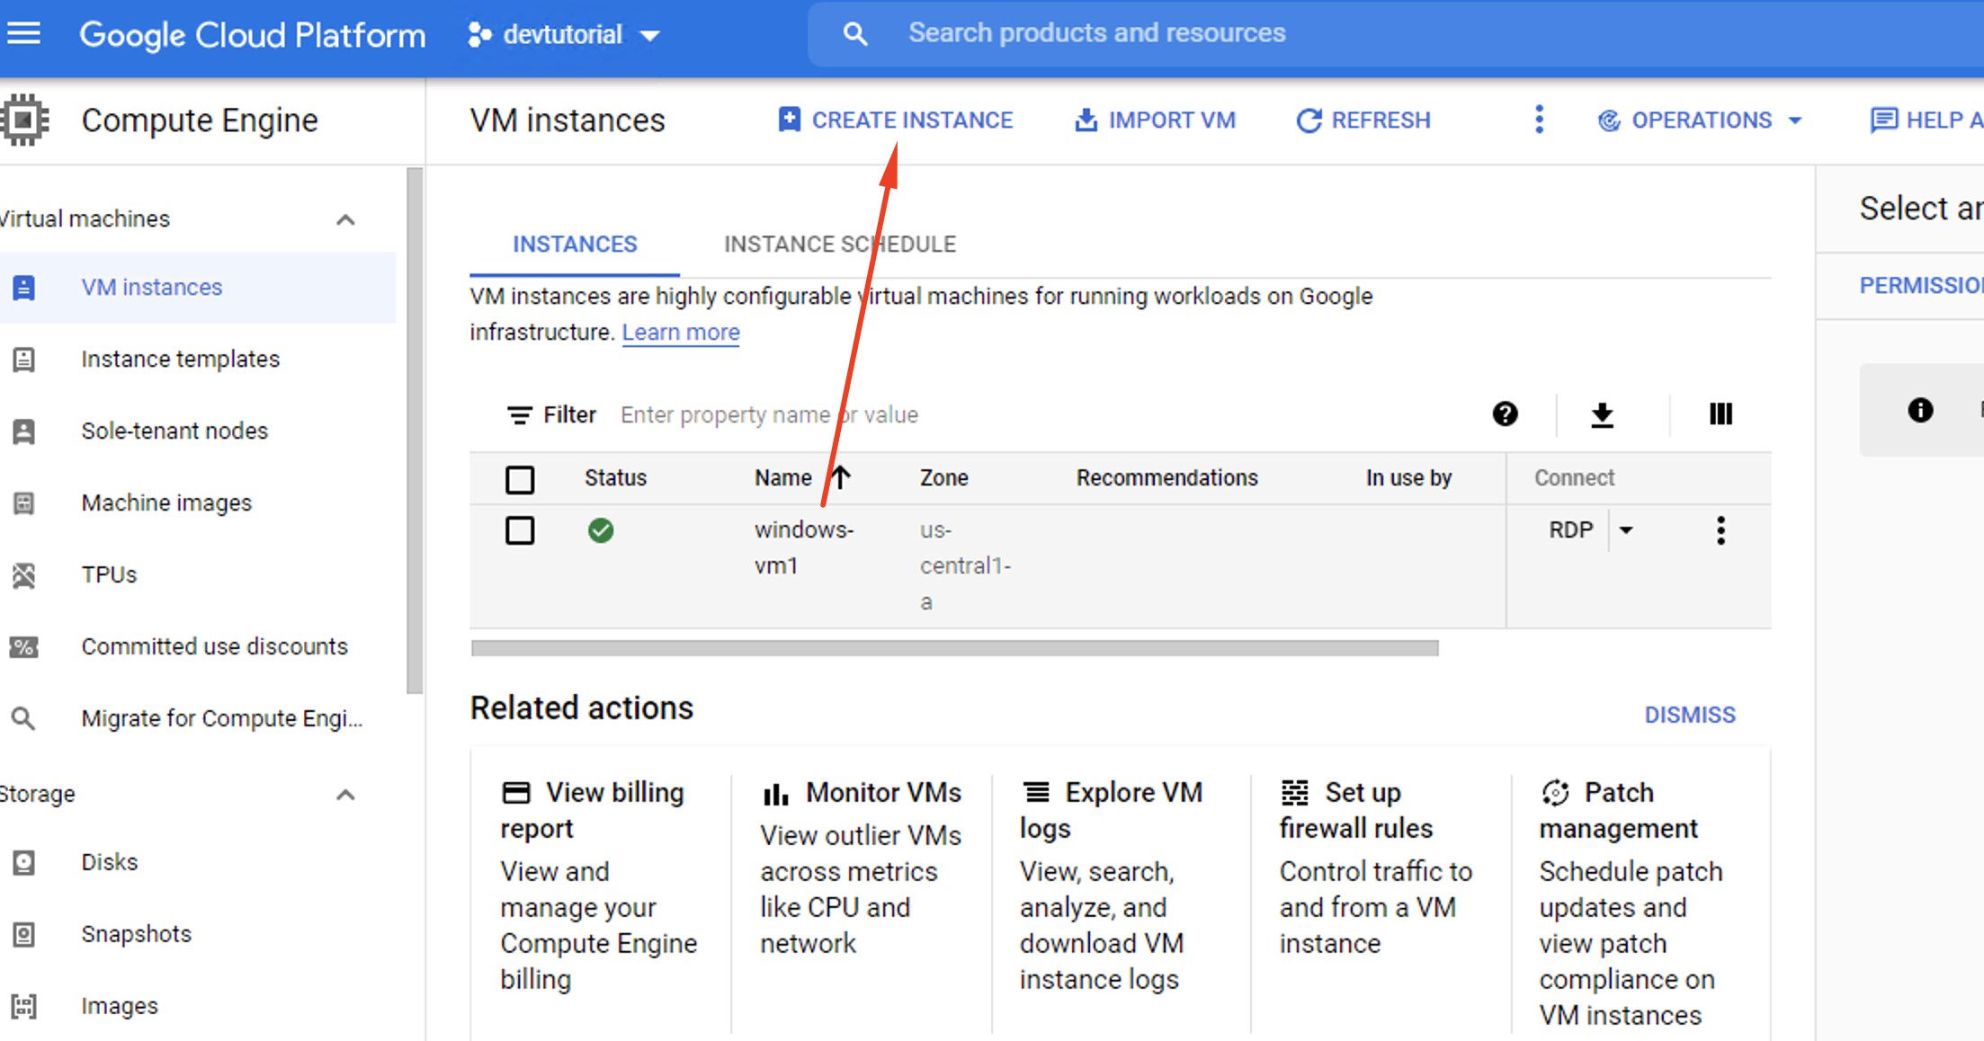The width and height of the screenshot is (1984, 1041).
Task: Click the Snapshots sidebar icon
Action: coord(24,935)
